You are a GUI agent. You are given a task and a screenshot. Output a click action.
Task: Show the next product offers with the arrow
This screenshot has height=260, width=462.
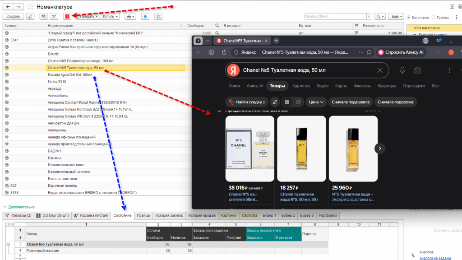(380, 149)
